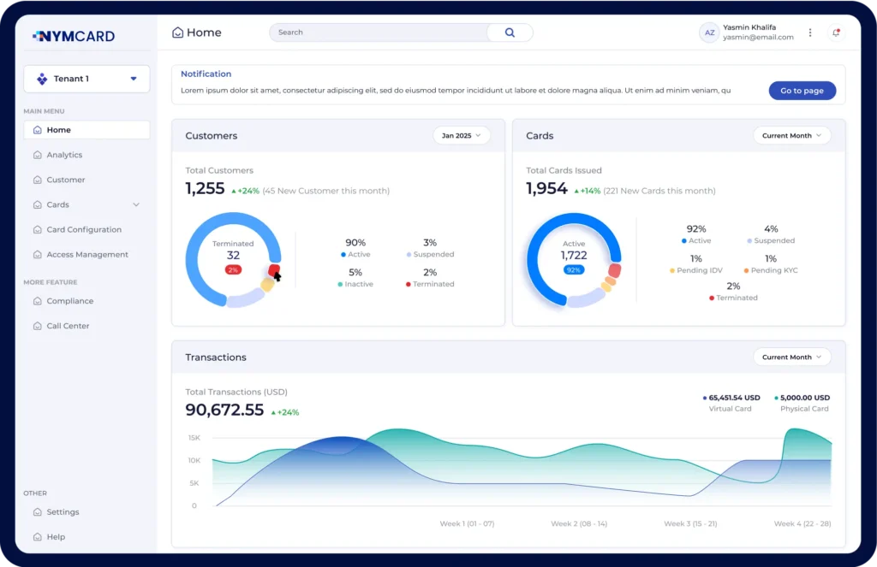This screenshot has height=567, width=877.
Task: Open the Jan 2025 dropdown in Customers
Action: (462, 135)
